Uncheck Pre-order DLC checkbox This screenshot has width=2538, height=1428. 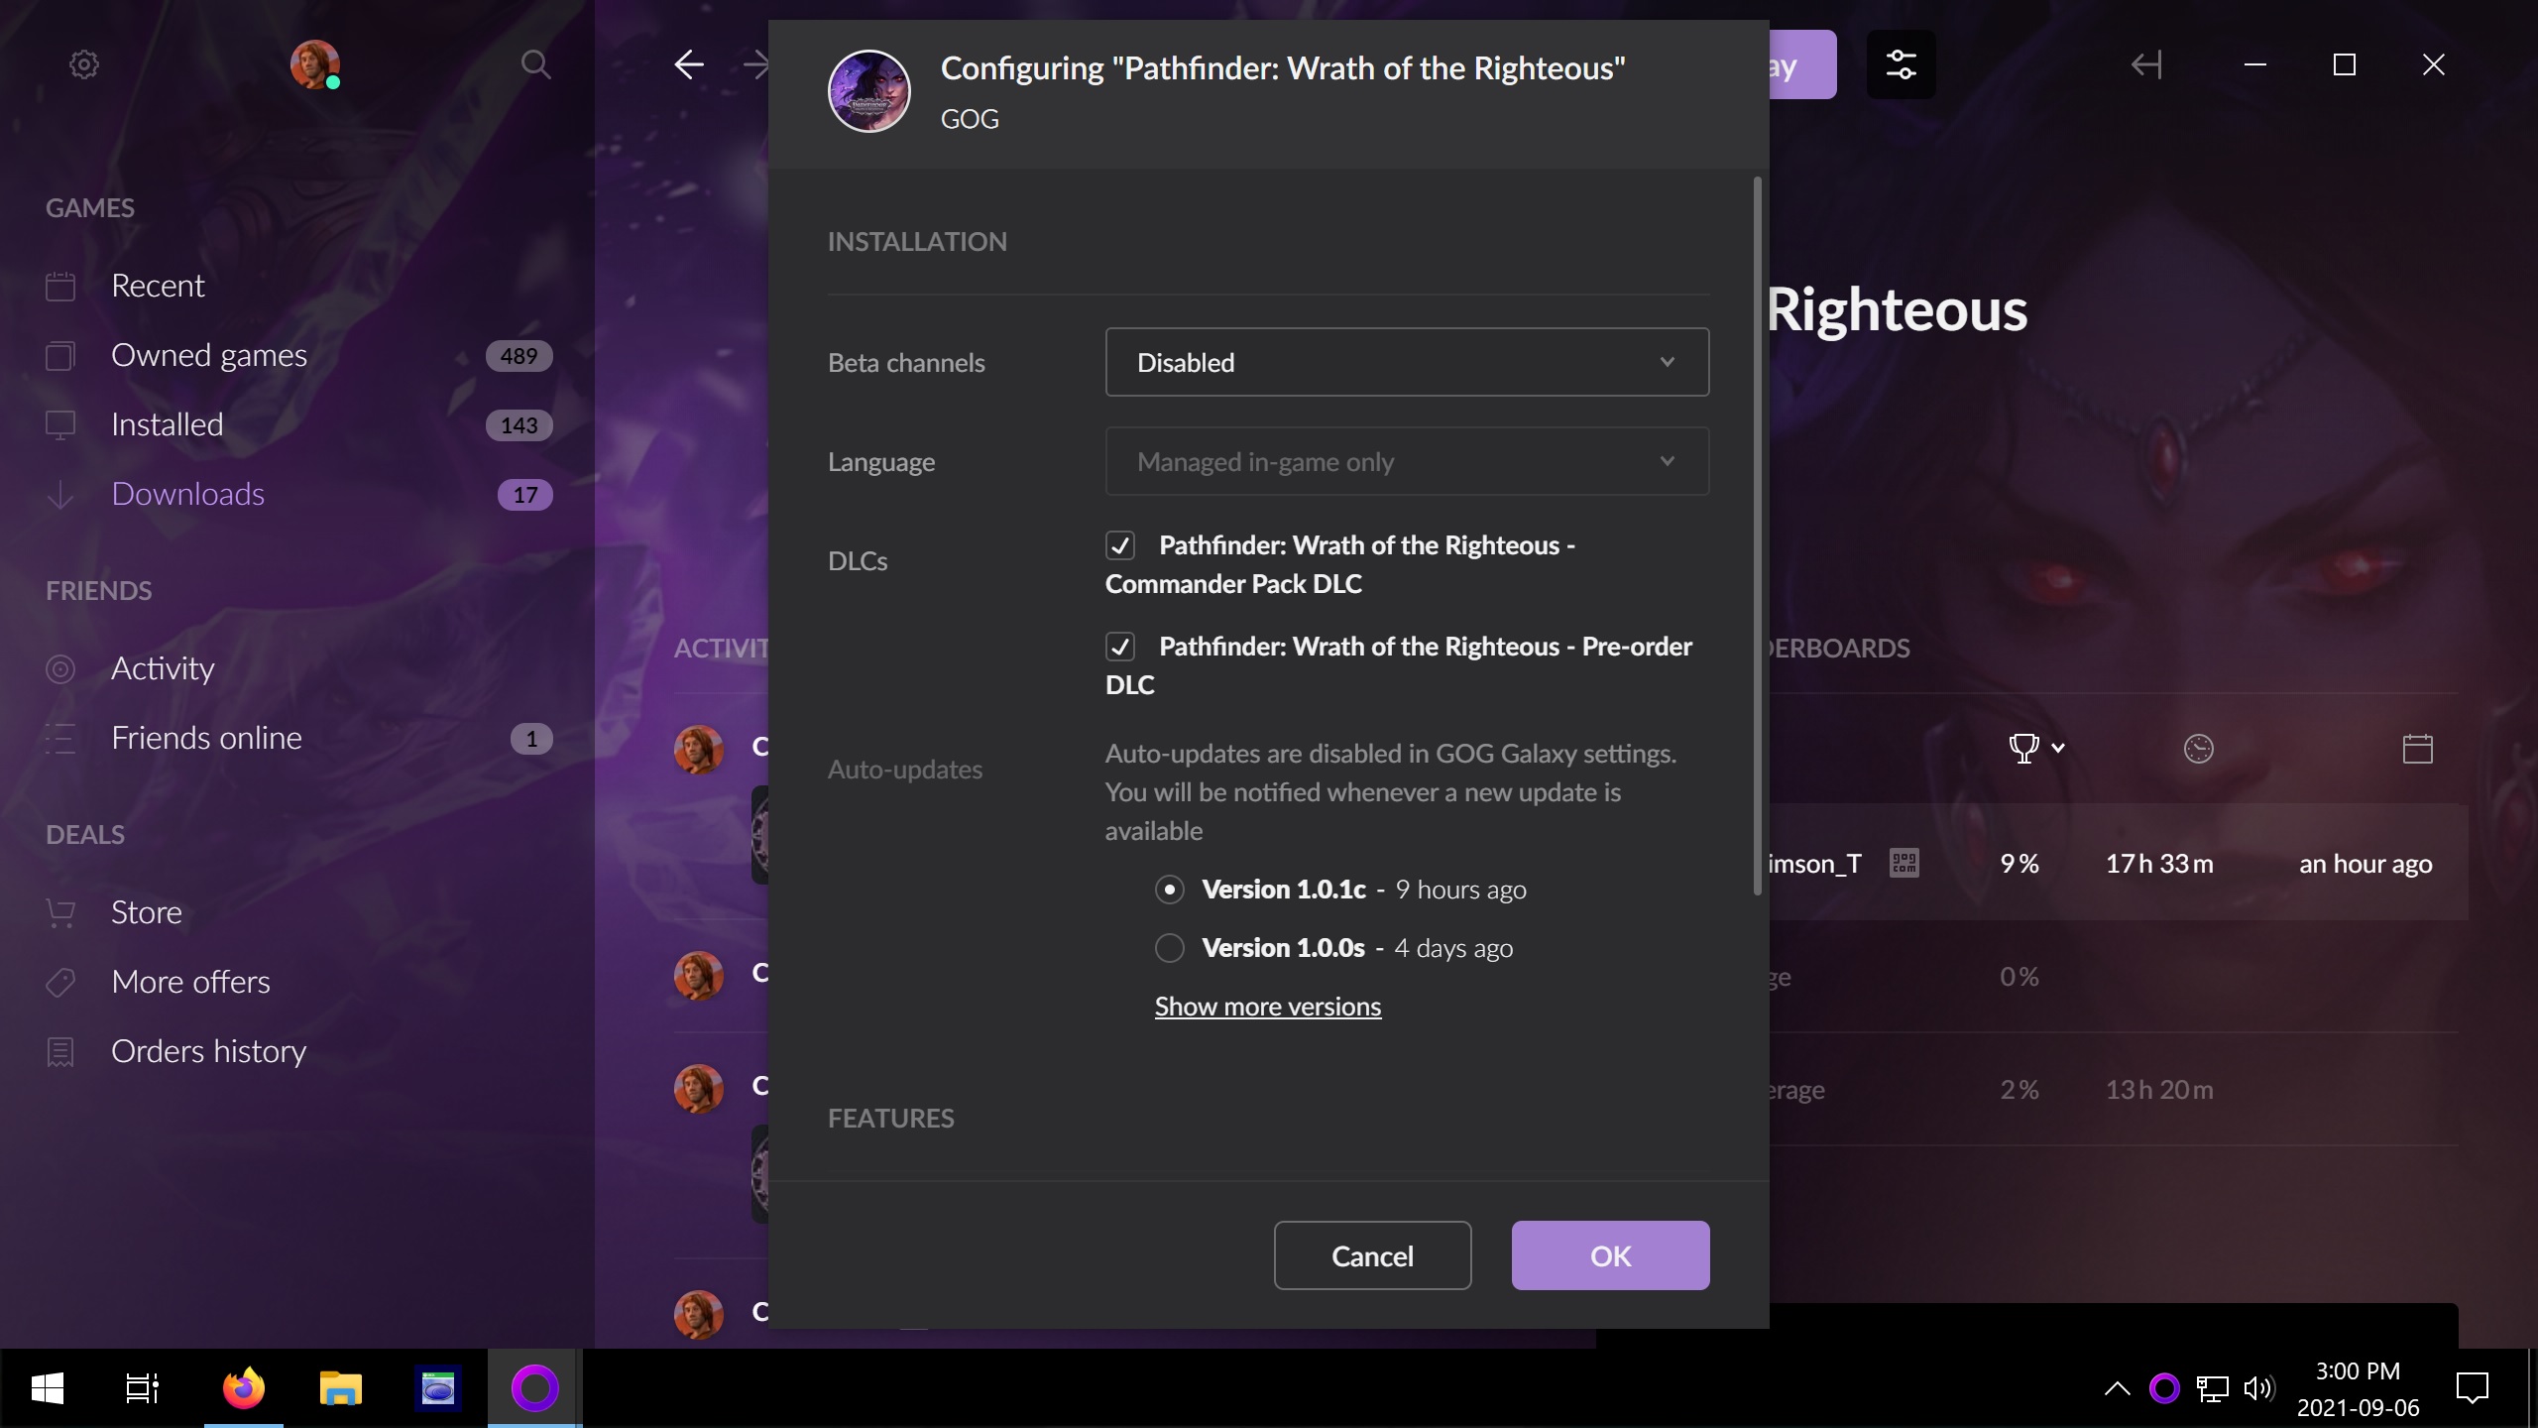pos(1120,647)
